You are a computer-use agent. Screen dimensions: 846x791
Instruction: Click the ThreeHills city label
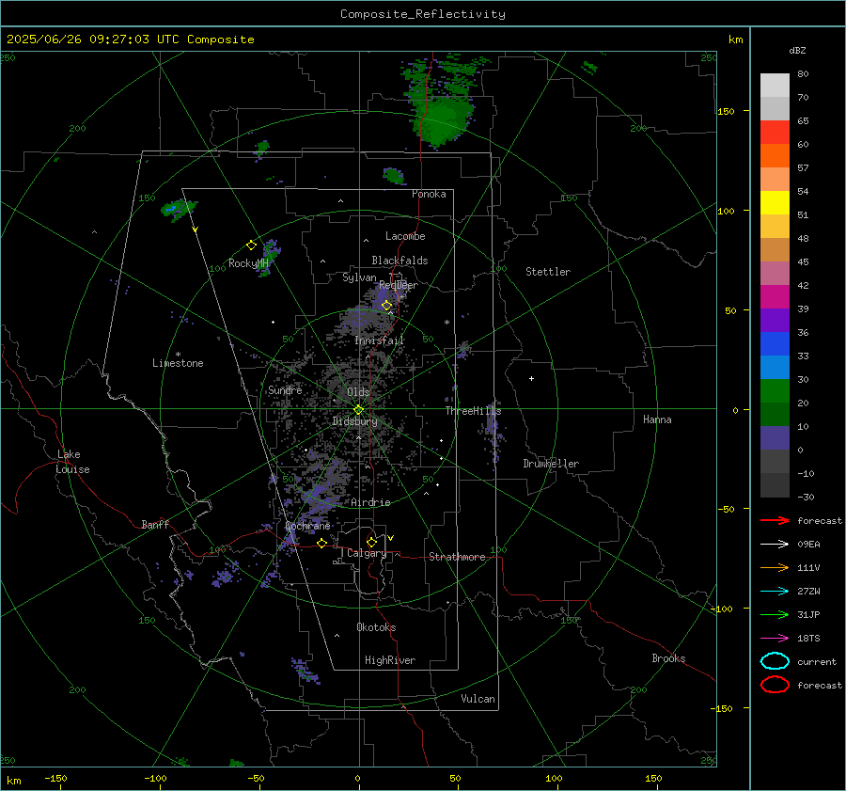pyautogui.click(x=473, y=411)
